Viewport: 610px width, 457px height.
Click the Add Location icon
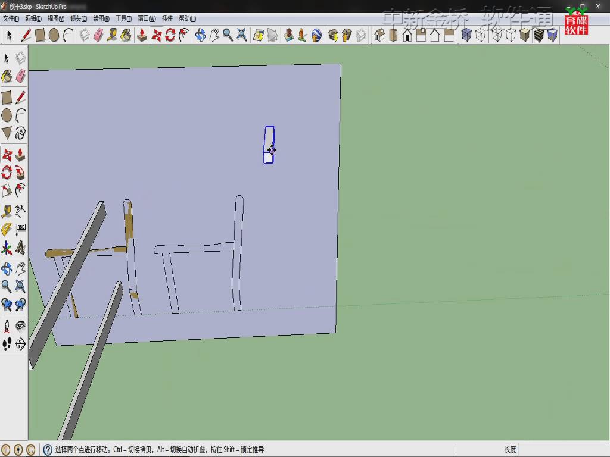(x=259, y=35)
